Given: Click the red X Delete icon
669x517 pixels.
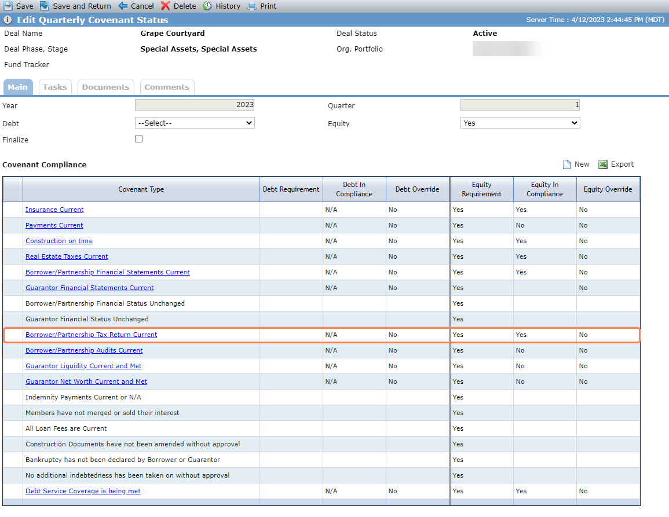Looking at the screenshot, I should point(166,6).
